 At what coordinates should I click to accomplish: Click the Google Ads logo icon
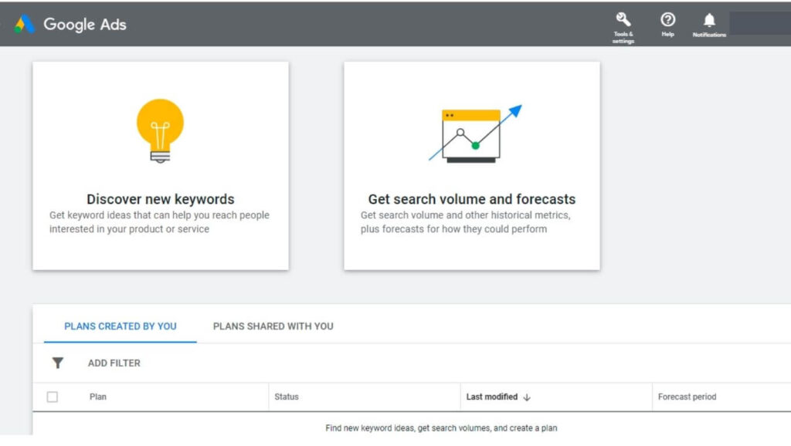coord(24,24)
